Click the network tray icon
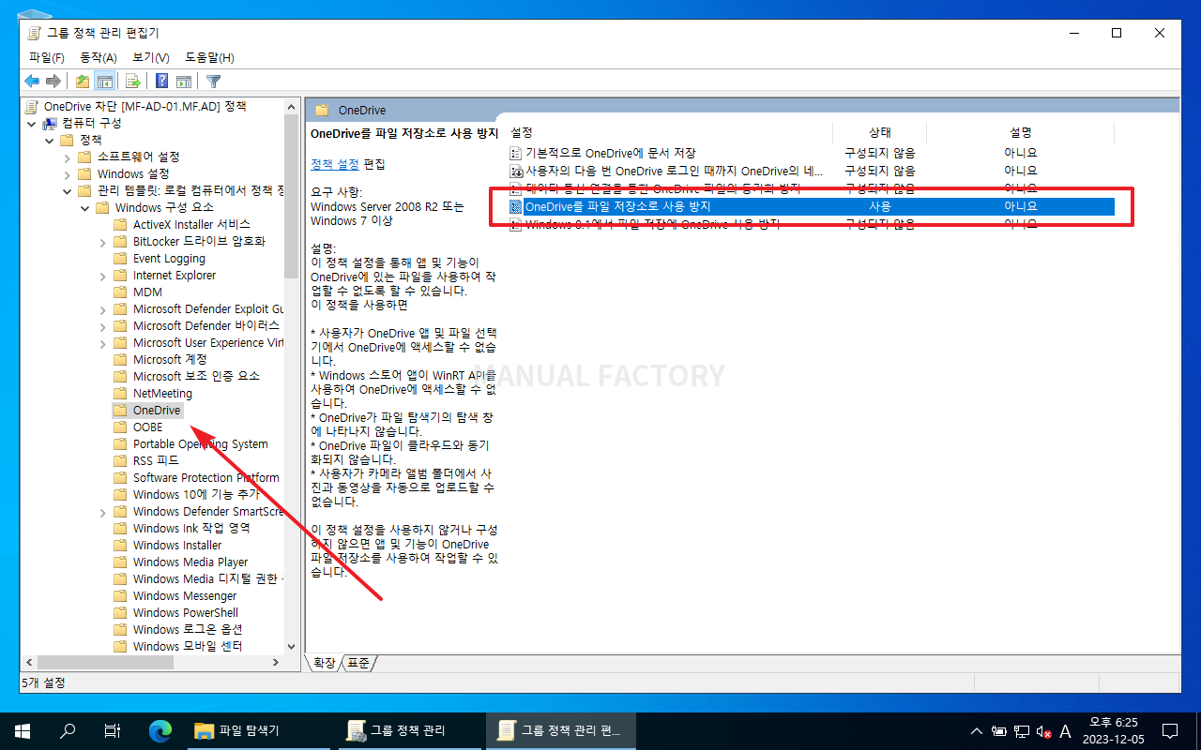 click(1022, 731)
